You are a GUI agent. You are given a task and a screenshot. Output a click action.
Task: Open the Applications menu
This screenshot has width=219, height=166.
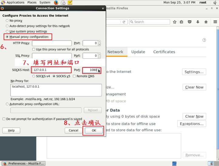(x=15, y=2)
